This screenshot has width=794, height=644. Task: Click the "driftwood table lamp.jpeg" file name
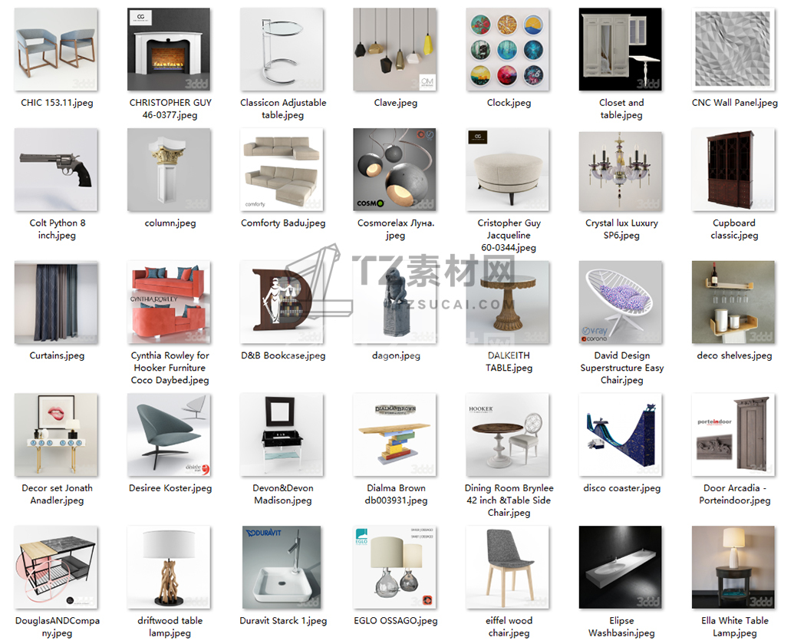(170, 627)
